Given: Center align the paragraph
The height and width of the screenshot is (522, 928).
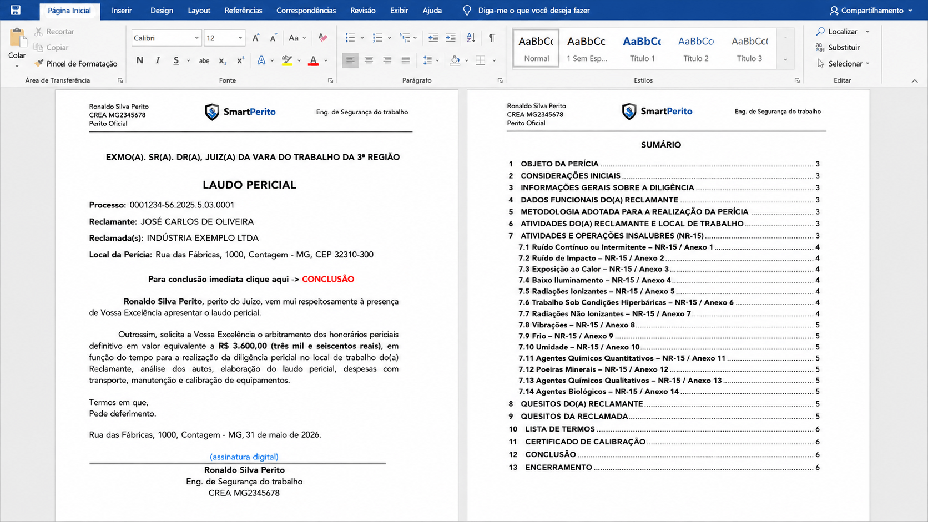Looking at the screenshot, I should point(369,60).
